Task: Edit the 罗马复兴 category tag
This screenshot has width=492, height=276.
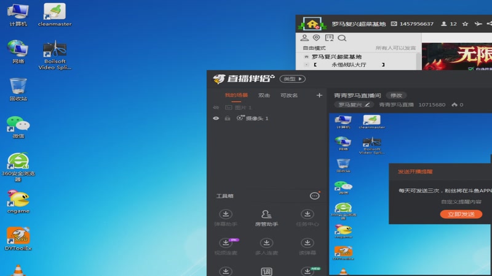Action: point(354,104)
